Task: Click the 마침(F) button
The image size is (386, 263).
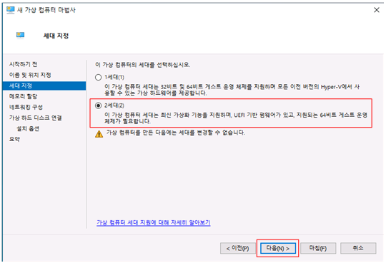Action: pos(318,248)
